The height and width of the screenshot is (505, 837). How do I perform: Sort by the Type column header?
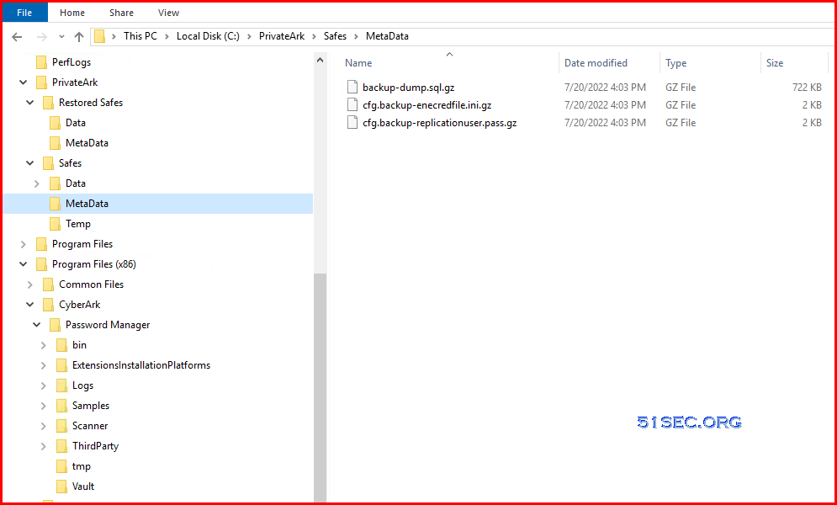pyautogui.click(x=675, y=63)
